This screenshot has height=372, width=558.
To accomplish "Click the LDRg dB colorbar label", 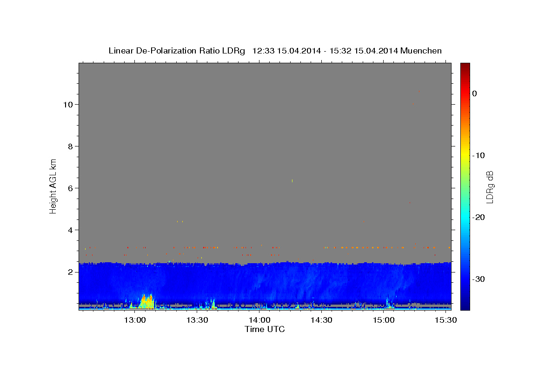I will (x=490, y=186).
